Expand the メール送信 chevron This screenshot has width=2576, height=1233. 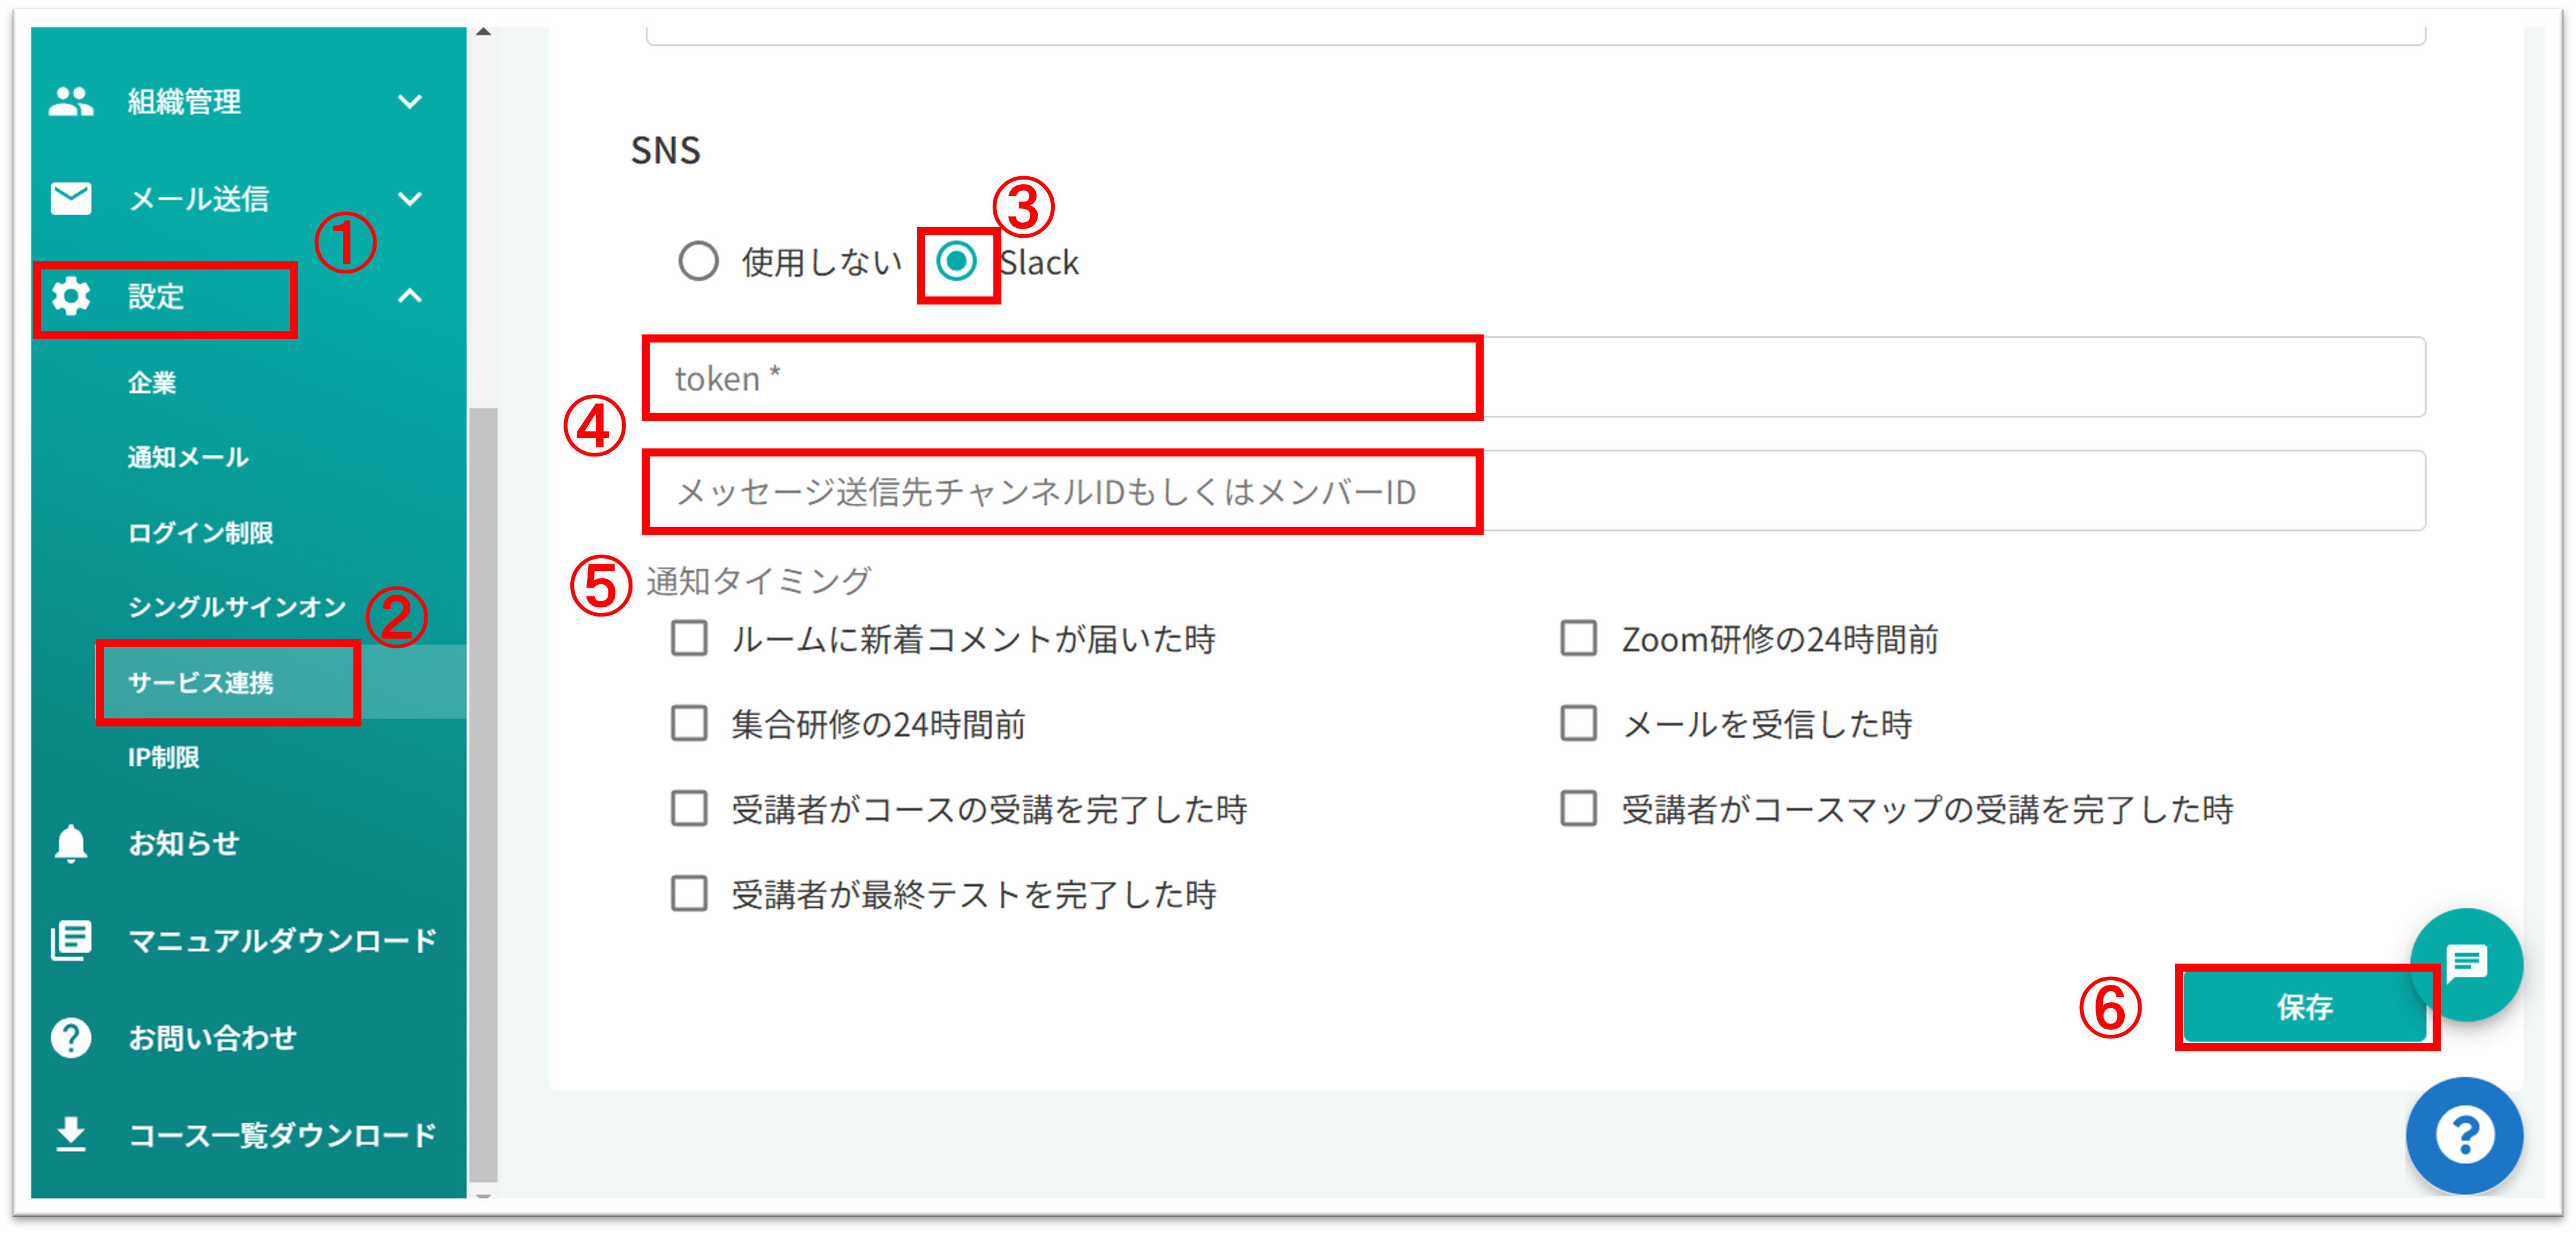point(410,198)
